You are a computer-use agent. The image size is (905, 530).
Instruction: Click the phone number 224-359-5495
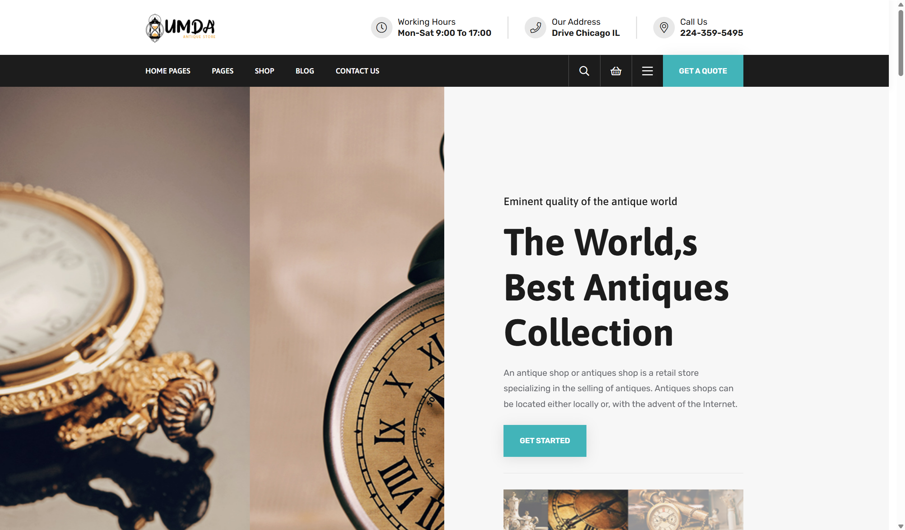pos(711,33)
